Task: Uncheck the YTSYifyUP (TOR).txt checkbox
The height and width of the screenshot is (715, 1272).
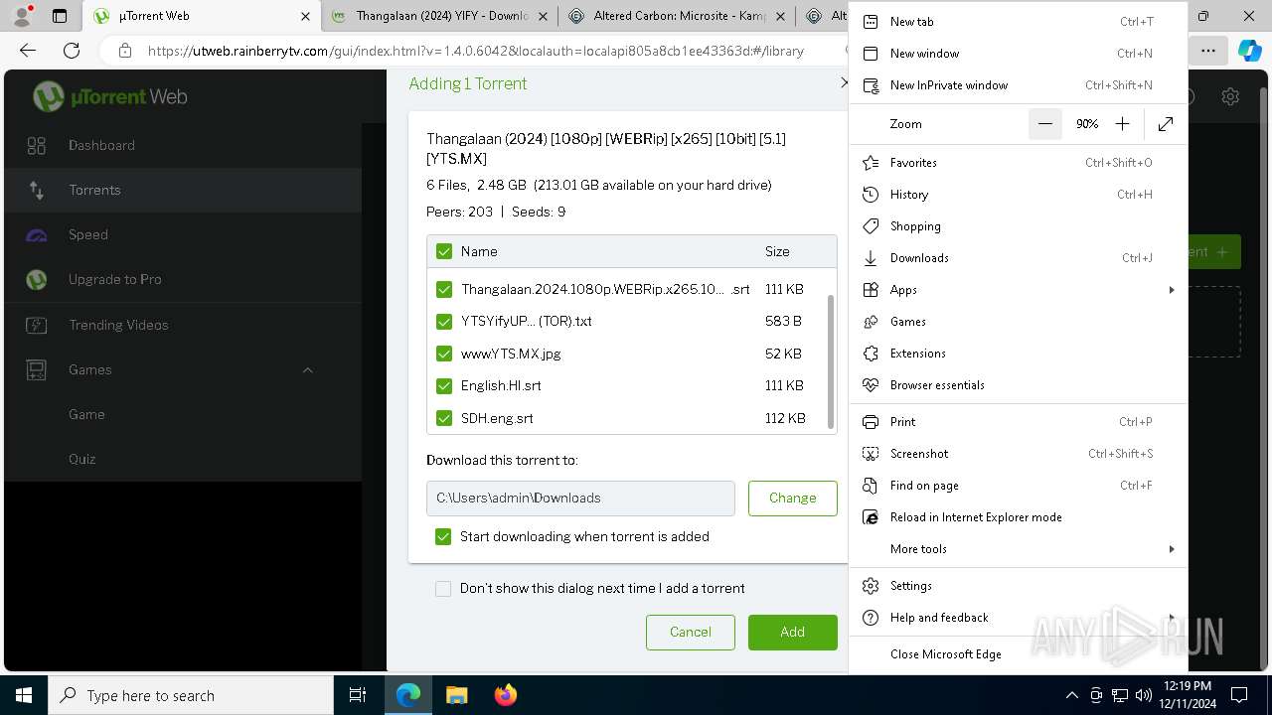Action: [444, 322]
